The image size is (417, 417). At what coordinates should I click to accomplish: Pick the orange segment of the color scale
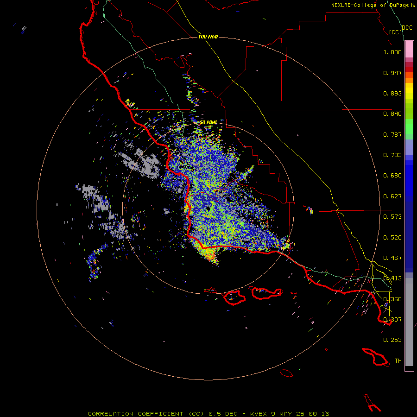coord(409,80)
